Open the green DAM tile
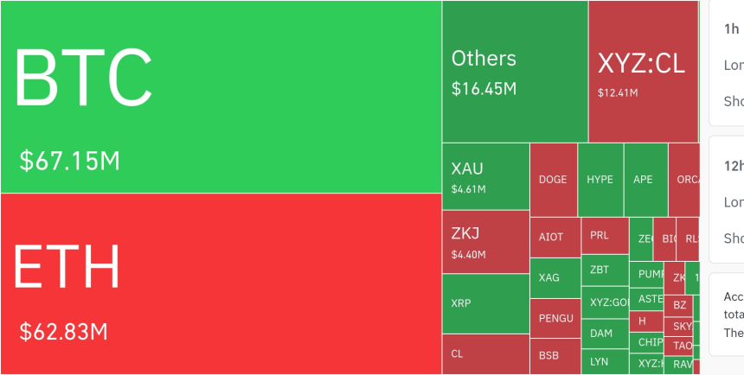Screen dimensions: 744x375 pyautogui.click(x=604, y=333)
